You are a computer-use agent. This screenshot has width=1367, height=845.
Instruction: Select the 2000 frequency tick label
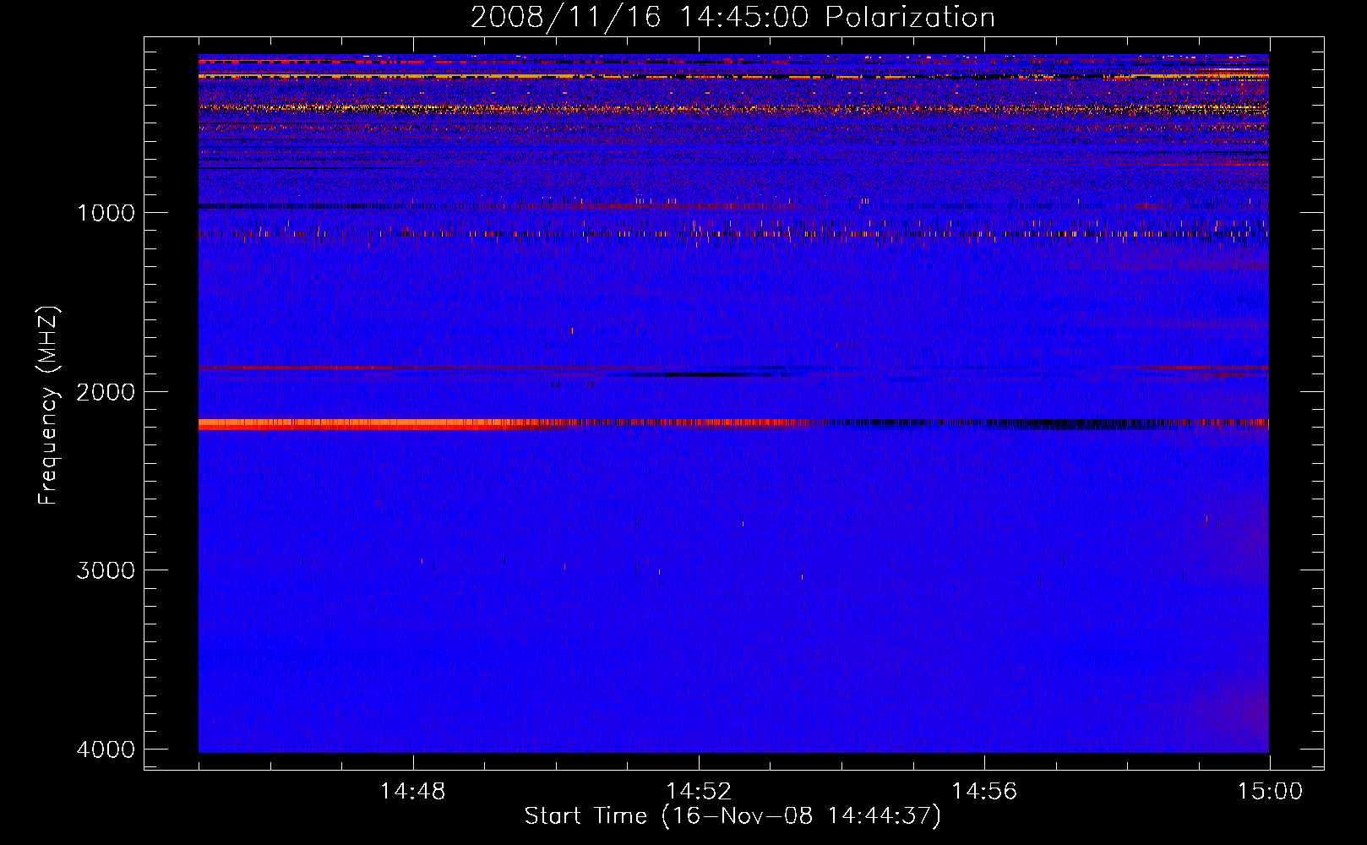pyautogui.click(x=106, y=392)
